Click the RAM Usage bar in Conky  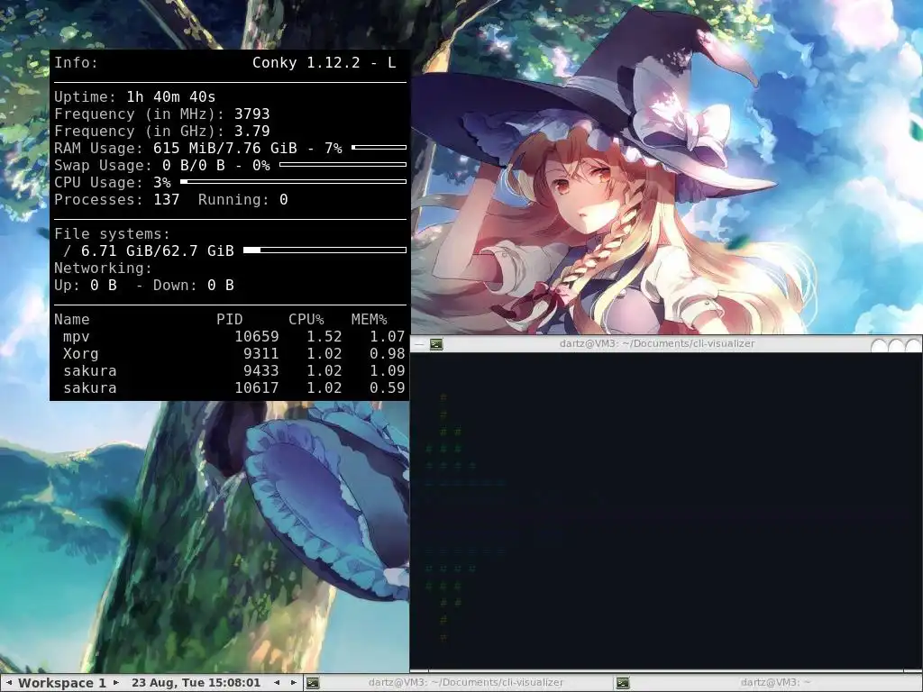(379, 147)
